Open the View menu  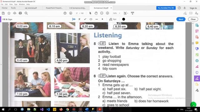pos(11,4)
